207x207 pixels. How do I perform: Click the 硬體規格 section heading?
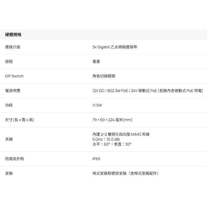13,35
